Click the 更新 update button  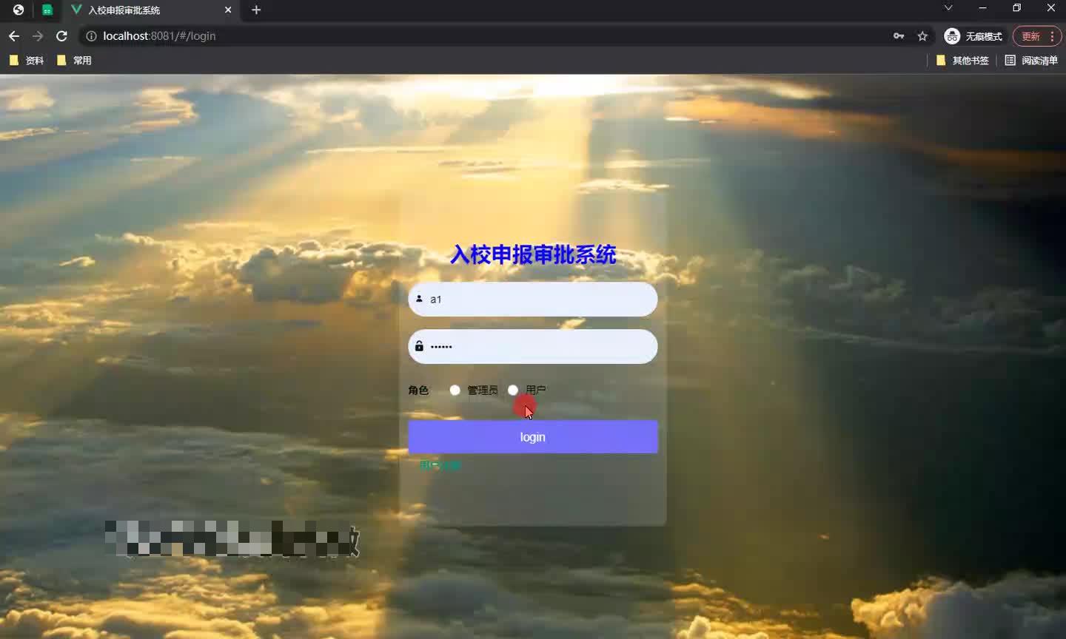tap(1037, 36)
